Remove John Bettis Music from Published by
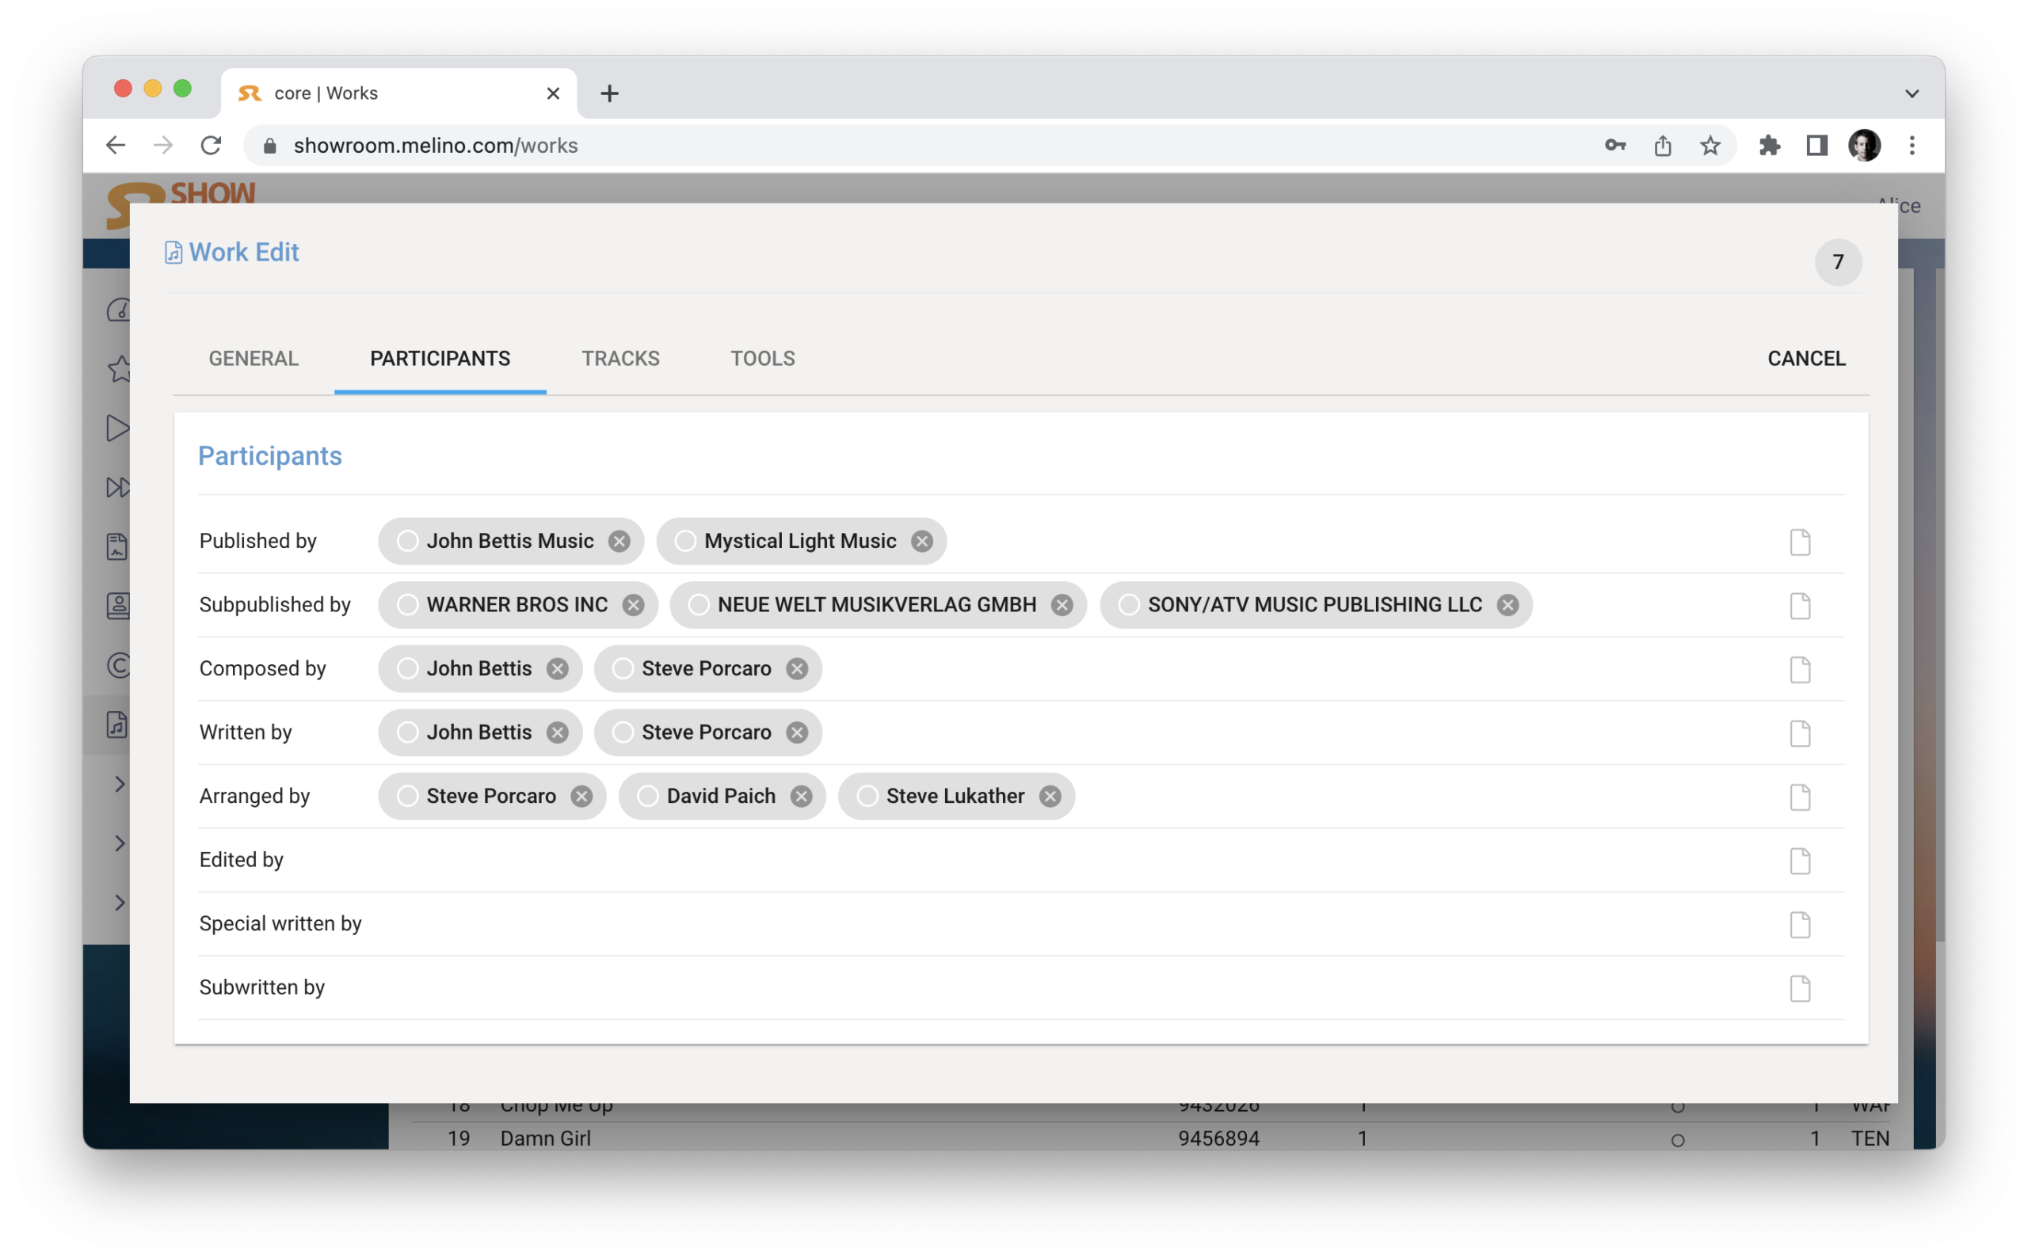The width and height of the screenshot is (2028, 1259). 619,542
